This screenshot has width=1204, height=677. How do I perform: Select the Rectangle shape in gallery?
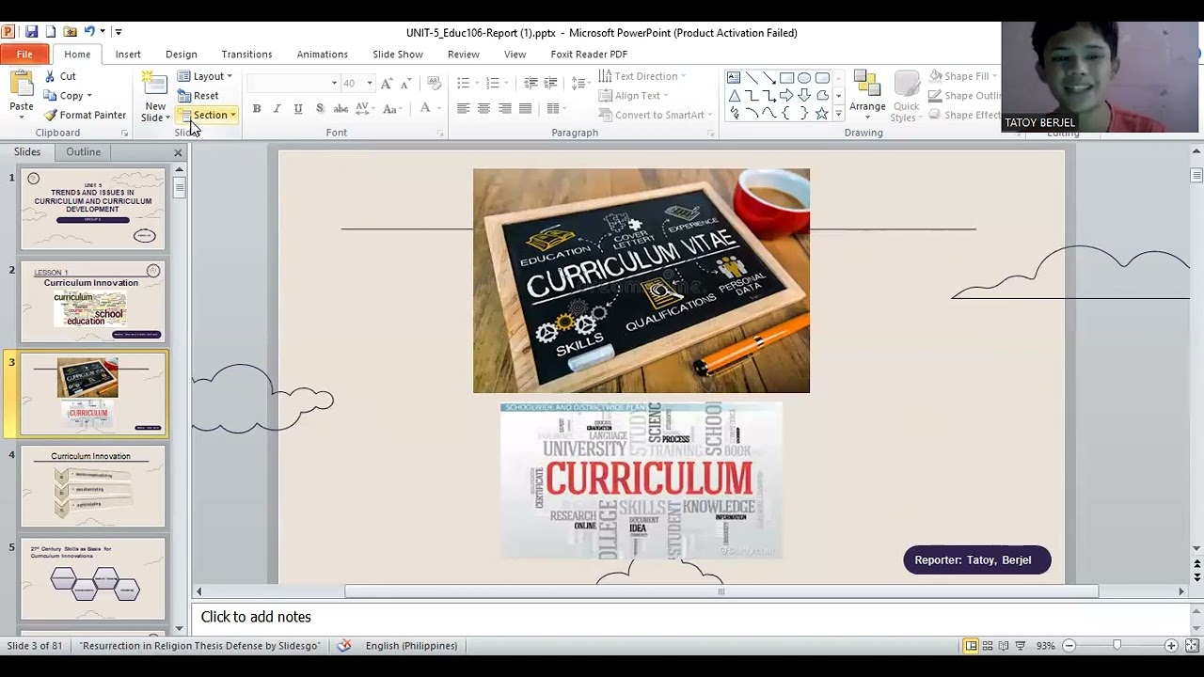(786, 77)
